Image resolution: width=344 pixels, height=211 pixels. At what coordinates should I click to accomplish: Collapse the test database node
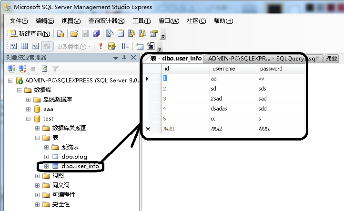(x=28, y=119)
